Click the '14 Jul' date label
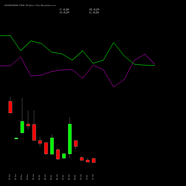The width and height of the screenshot is (186, 186). (x=93, y=177)
